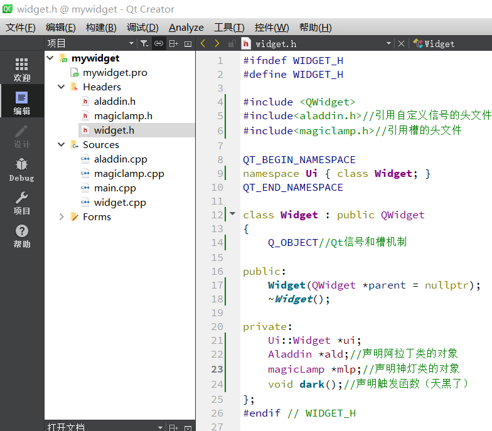Click line number 23 in gutter
Screen dimensions: 492x431
click(x=217, y=369)
